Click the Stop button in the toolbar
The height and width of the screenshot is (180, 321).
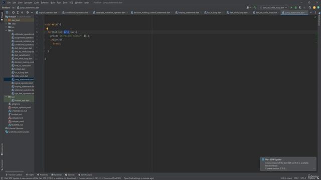(304, 7)
